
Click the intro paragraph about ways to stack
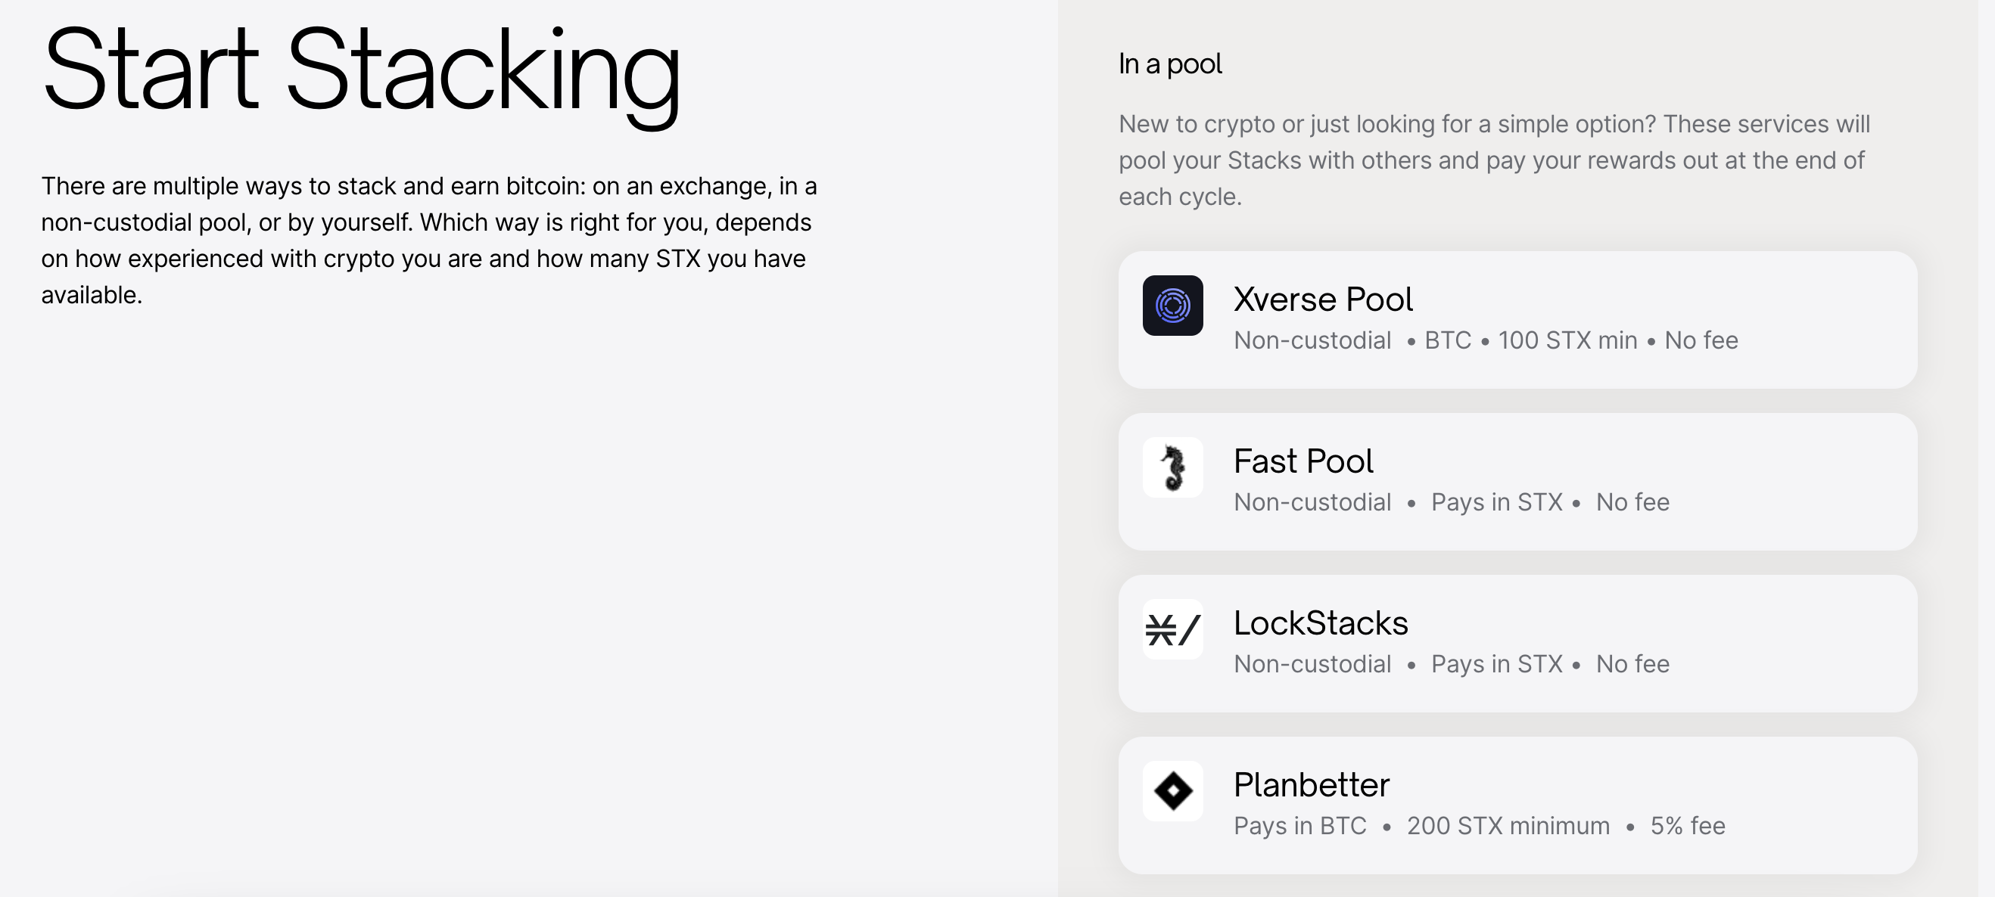pyautogui.click(x=428, y=240)
